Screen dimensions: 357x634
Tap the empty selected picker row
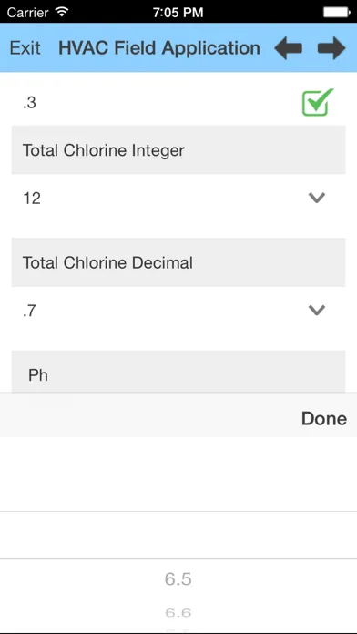tap(178, 536)
